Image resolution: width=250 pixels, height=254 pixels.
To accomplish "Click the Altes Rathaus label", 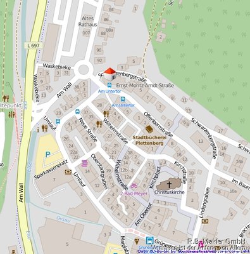I will click(x=88, y=22).
